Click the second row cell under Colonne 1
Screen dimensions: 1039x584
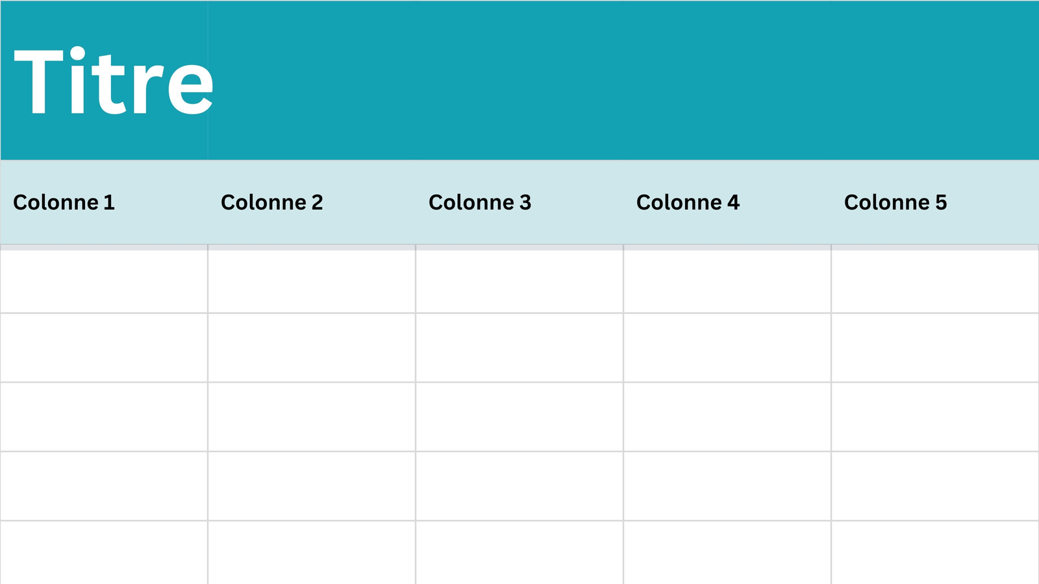point(104,348)
